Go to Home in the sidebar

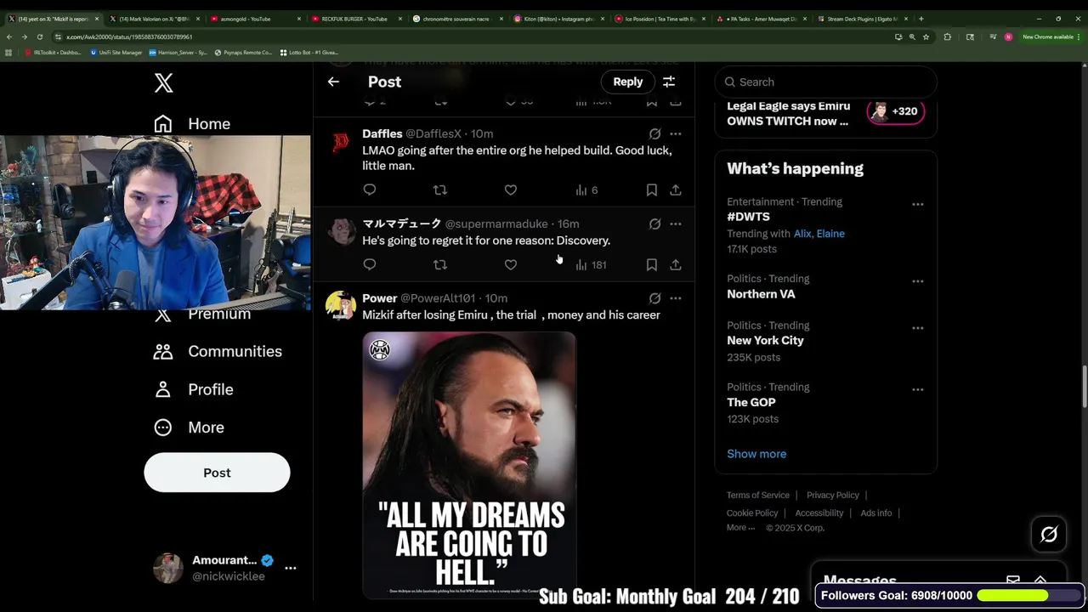tap(192, 124)
